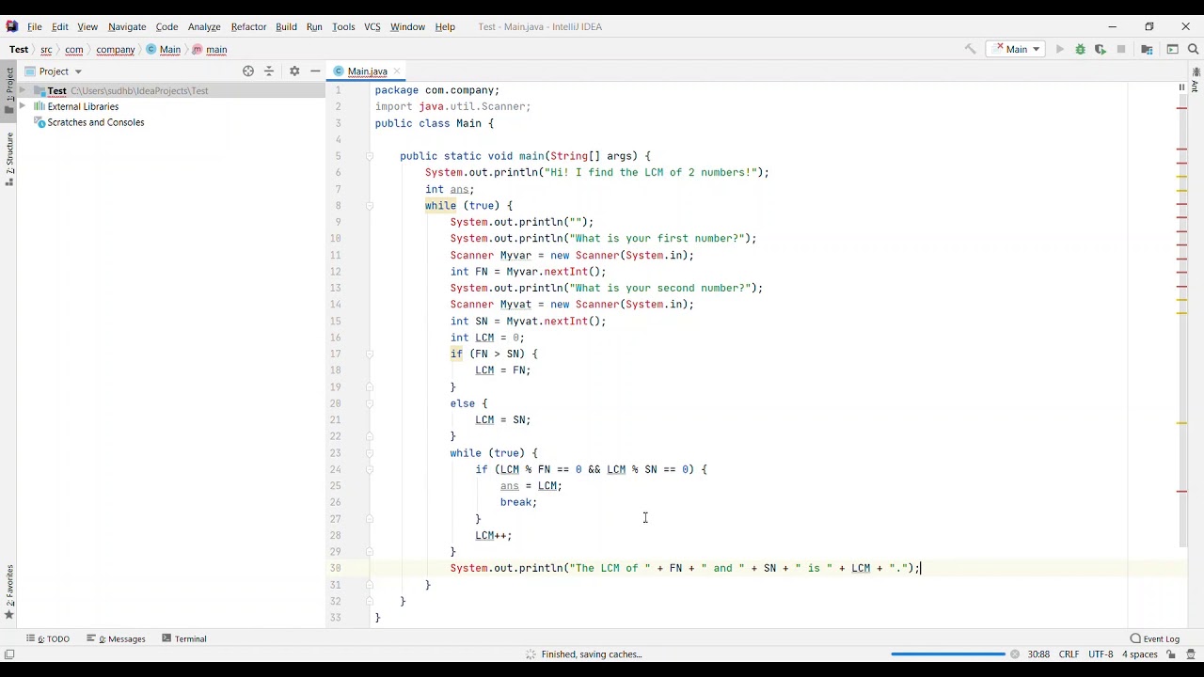Image resolution: width=1204 pixels, height=677 pixels.
Task: Toggle the Favorites side tab
Action: point(9,591)
